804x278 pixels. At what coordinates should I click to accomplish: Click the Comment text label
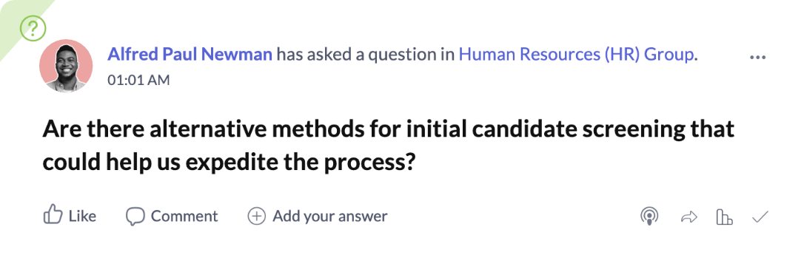(184, 217)
